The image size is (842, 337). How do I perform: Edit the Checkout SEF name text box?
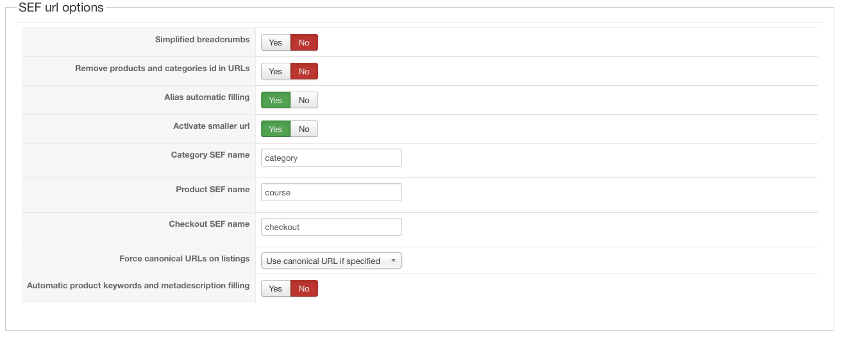331,227
